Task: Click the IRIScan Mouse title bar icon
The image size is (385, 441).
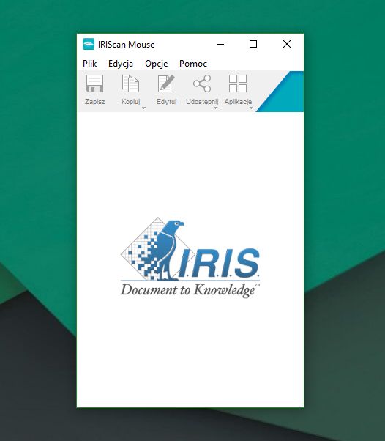Action: point(89,44)
